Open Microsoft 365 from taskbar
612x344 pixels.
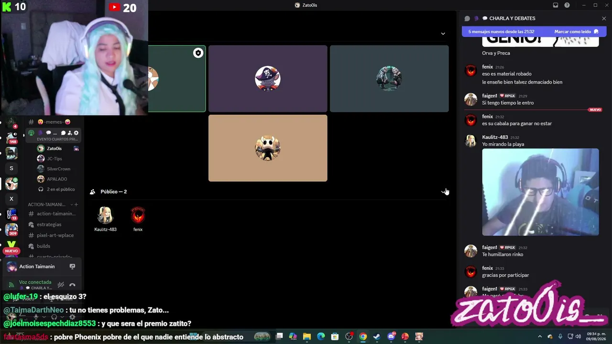[x=293, y=337]
